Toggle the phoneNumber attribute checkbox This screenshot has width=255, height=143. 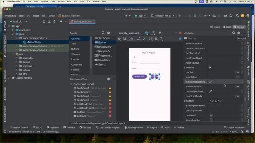211,120
